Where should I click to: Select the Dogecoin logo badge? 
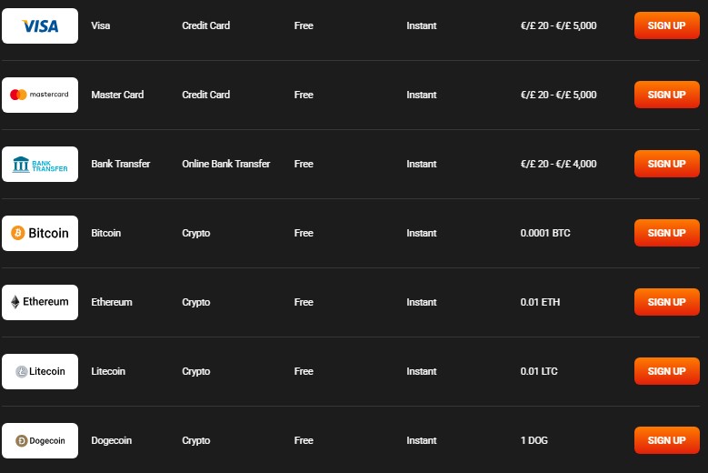pos(40,440)
